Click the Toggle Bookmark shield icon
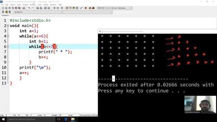217x122 pixels. click(62, 8)
